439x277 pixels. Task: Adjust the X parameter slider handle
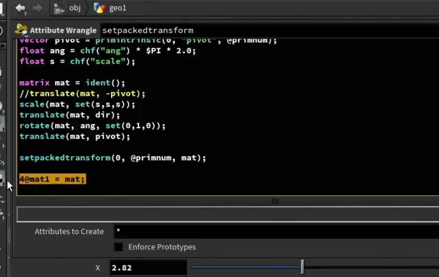303,267
